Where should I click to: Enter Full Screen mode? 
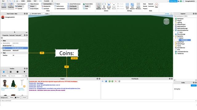click(104, 6)
